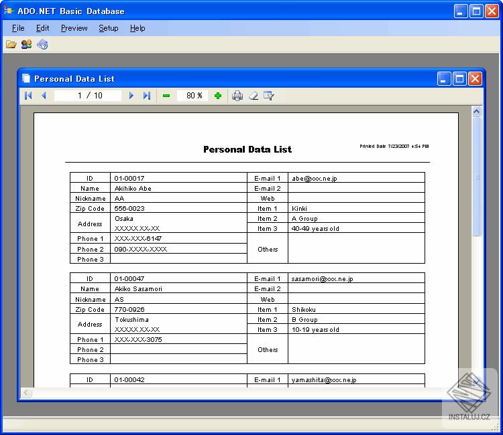This screenshot has height=435, width=503.
Task: Click the page number field 1 / 10
Action: point(88,96)
